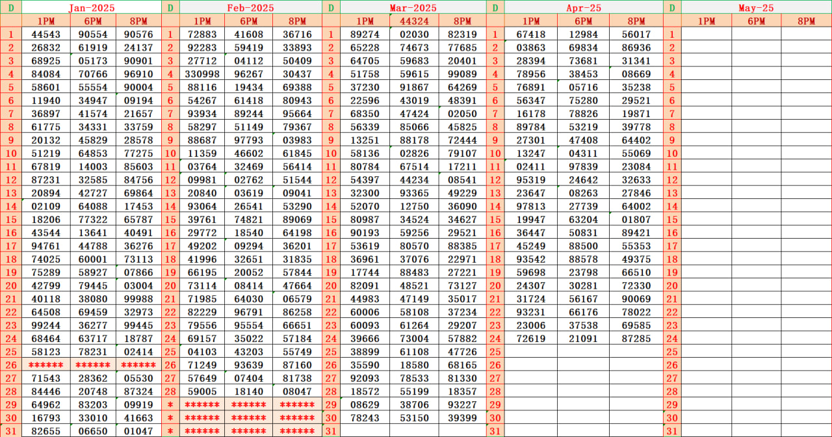
Task: Click the value 97839
Action: (x=583, y=166)
